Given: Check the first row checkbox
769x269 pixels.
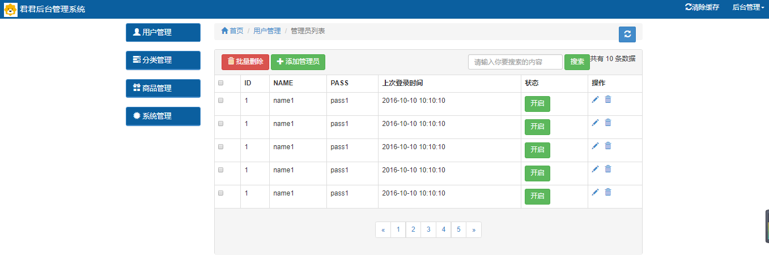Looking at the screenshot, I should point(221,100).
